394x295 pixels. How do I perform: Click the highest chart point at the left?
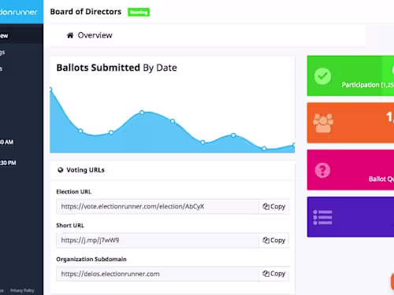tap(50, 90)
